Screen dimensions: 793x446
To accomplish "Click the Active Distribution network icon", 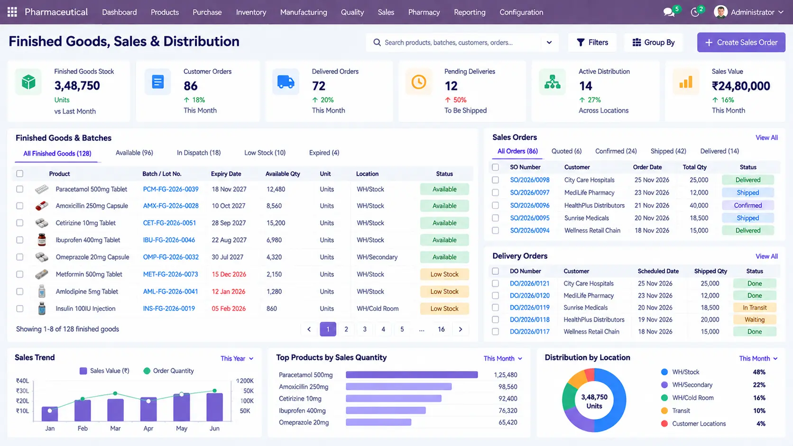I will pos(552,82).
